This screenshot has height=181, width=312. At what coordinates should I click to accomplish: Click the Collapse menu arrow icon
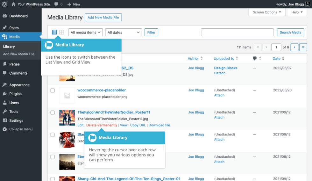coord(5,129)
